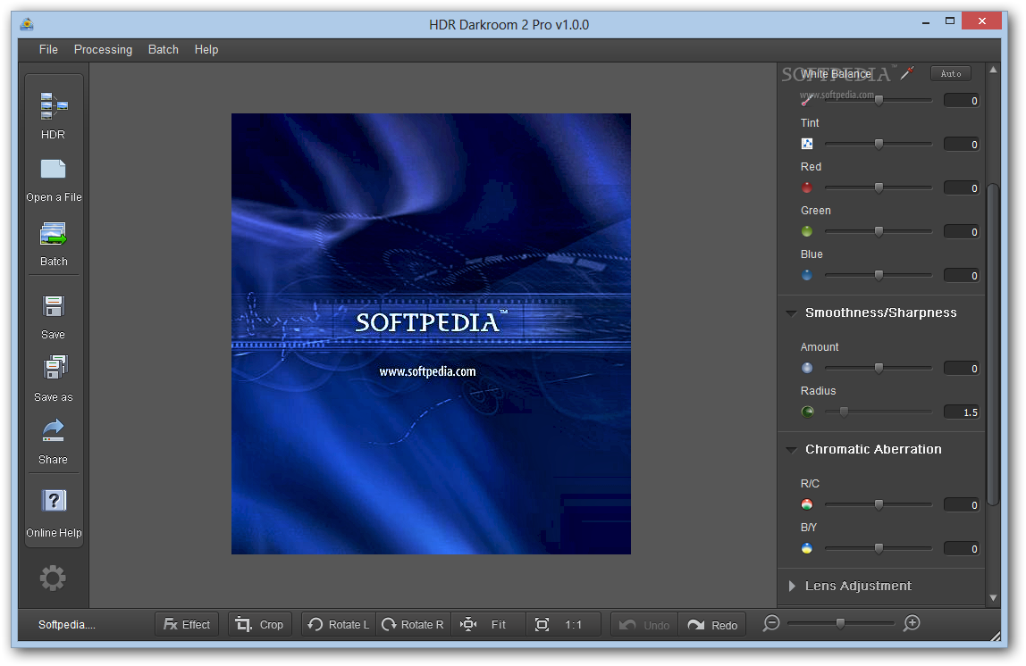Collapse the Chromatic Aberration section
The width and height of the screenshot is (1026, 666).
[x=791, y=450]
